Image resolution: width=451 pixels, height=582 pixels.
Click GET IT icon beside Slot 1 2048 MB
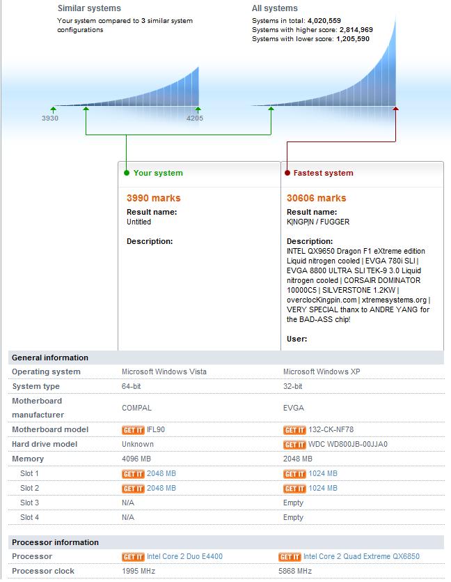pyautogui.click(x=133, y=474)
